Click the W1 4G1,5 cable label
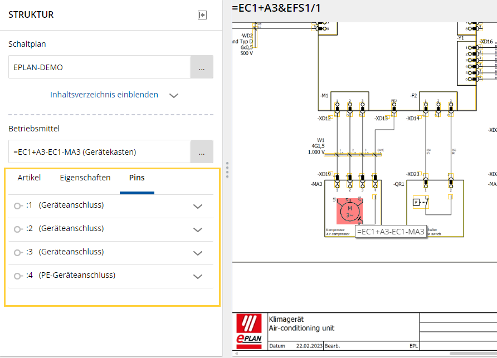Screen dimensions: 497x358 [x=317, y=146]
